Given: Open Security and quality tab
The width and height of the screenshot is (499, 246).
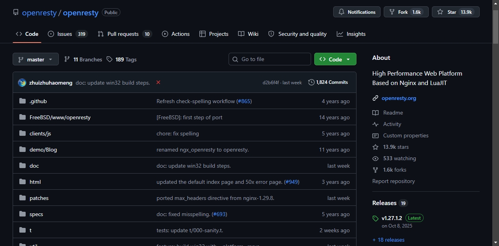Looking at the screenshot, I should click(297, 34).
